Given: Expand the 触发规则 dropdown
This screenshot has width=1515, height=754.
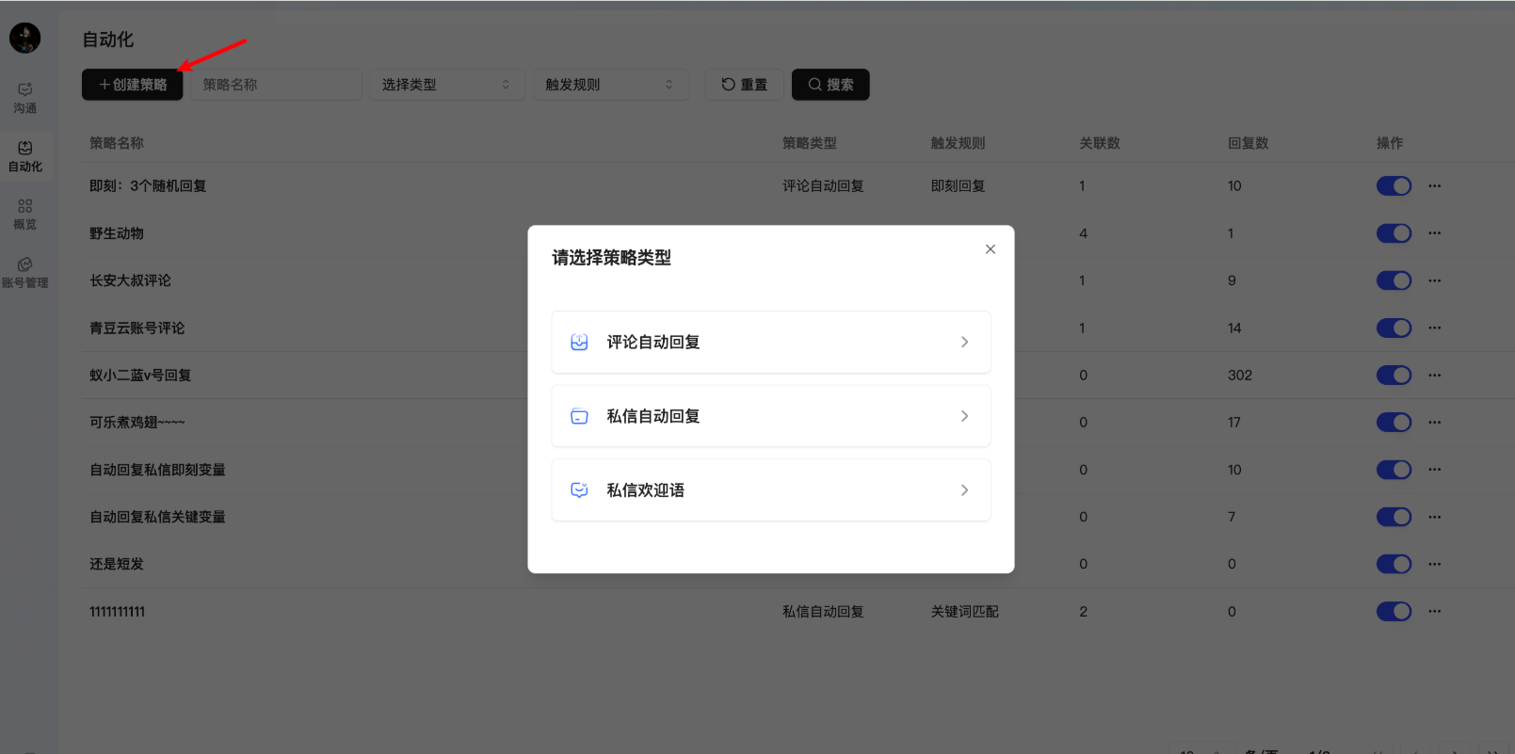Looking at the screenshot, I should tap(609, 85).
